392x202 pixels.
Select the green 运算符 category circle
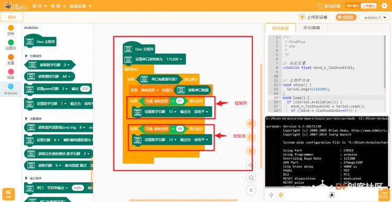coord(11,42)
